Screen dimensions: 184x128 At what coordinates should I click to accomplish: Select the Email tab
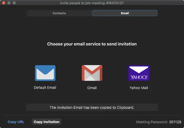tap(125, 13)
